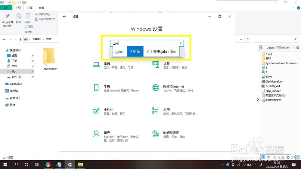Open the 手机 settings category
The width and height of the screenshot is (301, 169).
click(116, 88)
